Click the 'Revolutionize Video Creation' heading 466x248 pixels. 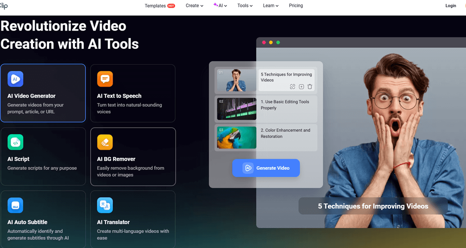click(x=69, y=35)
